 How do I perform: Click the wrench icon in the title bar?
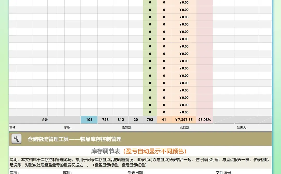tap(16, 139)
